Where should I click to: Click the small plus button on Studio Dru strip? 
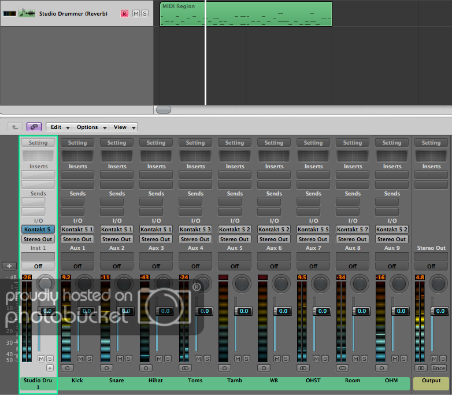(50, 368)
